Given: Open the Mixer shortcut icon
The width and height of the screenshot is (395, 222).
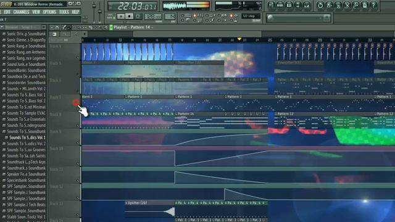Looking at the screenshot, I should pos(307,6).
